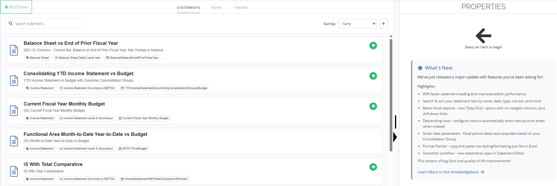The width and height of the screenshot is (557, 186).
Task: Click Income Statement tag on IS With Total Comparative card
Action: pos(40,179)
